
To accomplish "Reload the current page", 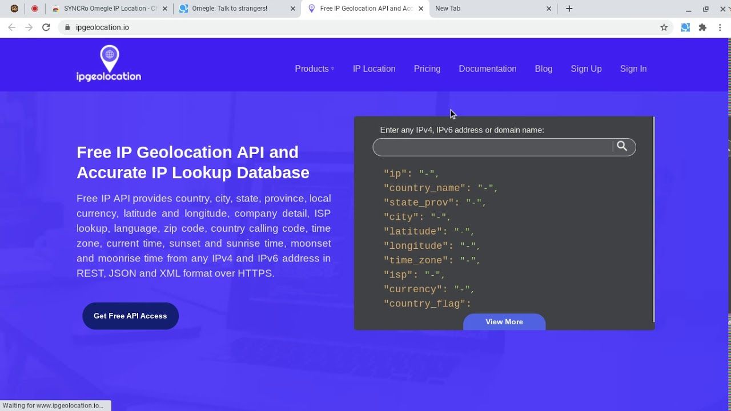I will click(46, 27).
